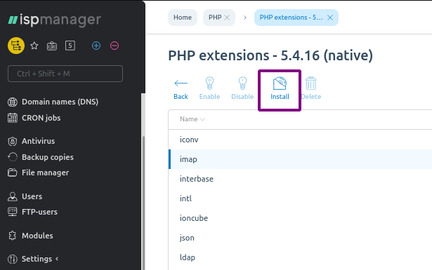Click the FTP monitor icon beside FTP-users

13,212
